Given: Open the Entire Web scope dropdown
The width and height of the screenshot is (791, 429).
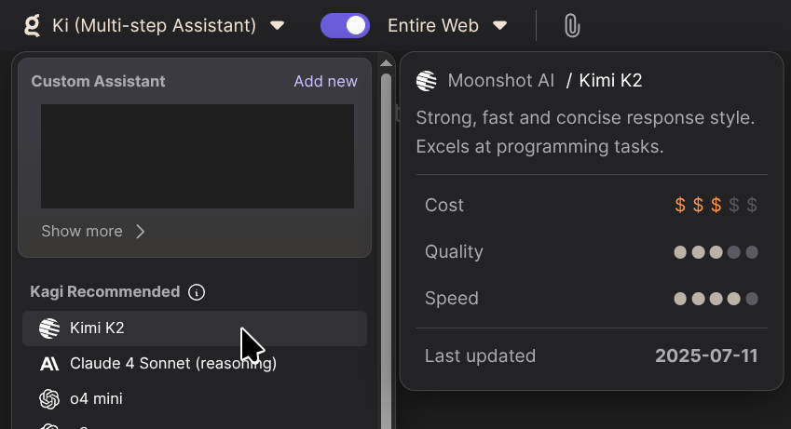Looking at the screenshot, I should coord(447,26).
